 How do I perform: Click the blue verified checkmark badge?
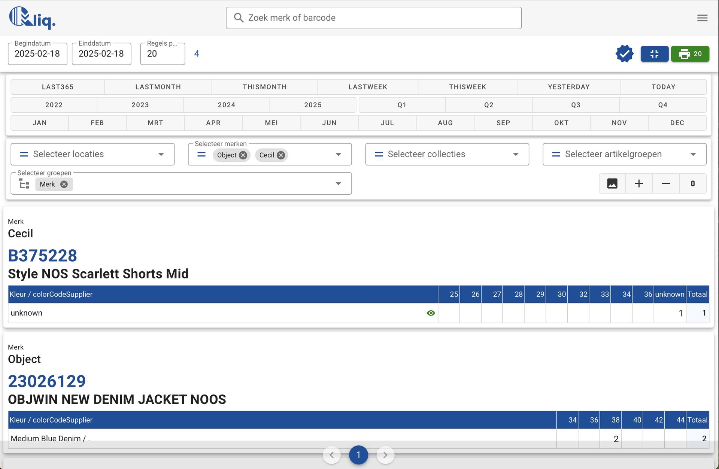[624, 54]
